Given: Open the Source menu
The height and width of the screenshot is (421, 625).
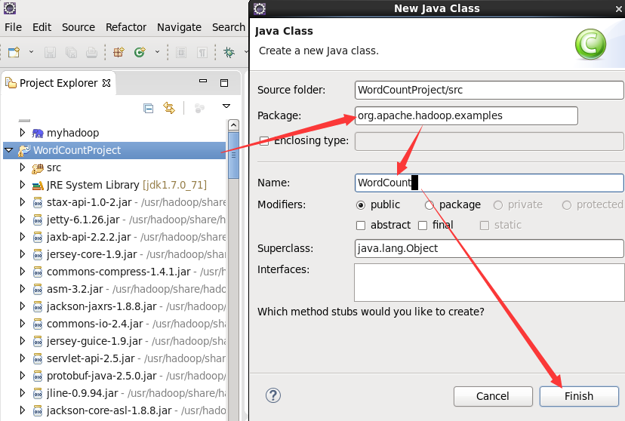Looking at the screenshot, I should click(79, 27).
